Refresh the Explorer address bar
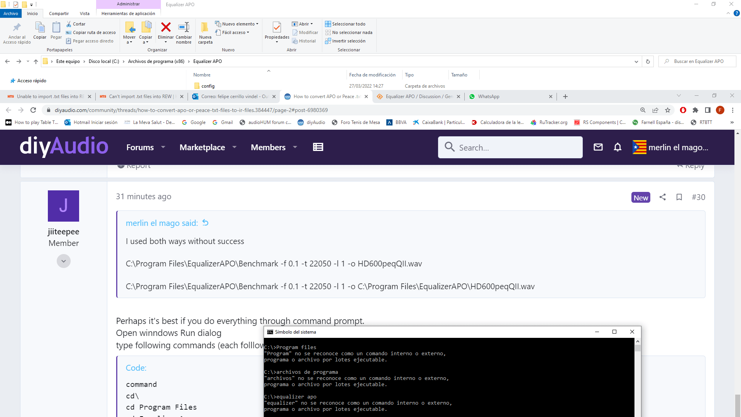Image resolution: width=741 pixels, height=417 pixels. pos(648,61)
